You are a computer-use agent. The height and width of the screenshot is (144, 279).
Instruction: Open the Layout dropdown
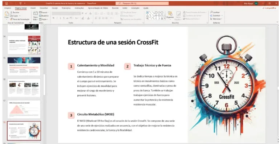coord(44,12)
